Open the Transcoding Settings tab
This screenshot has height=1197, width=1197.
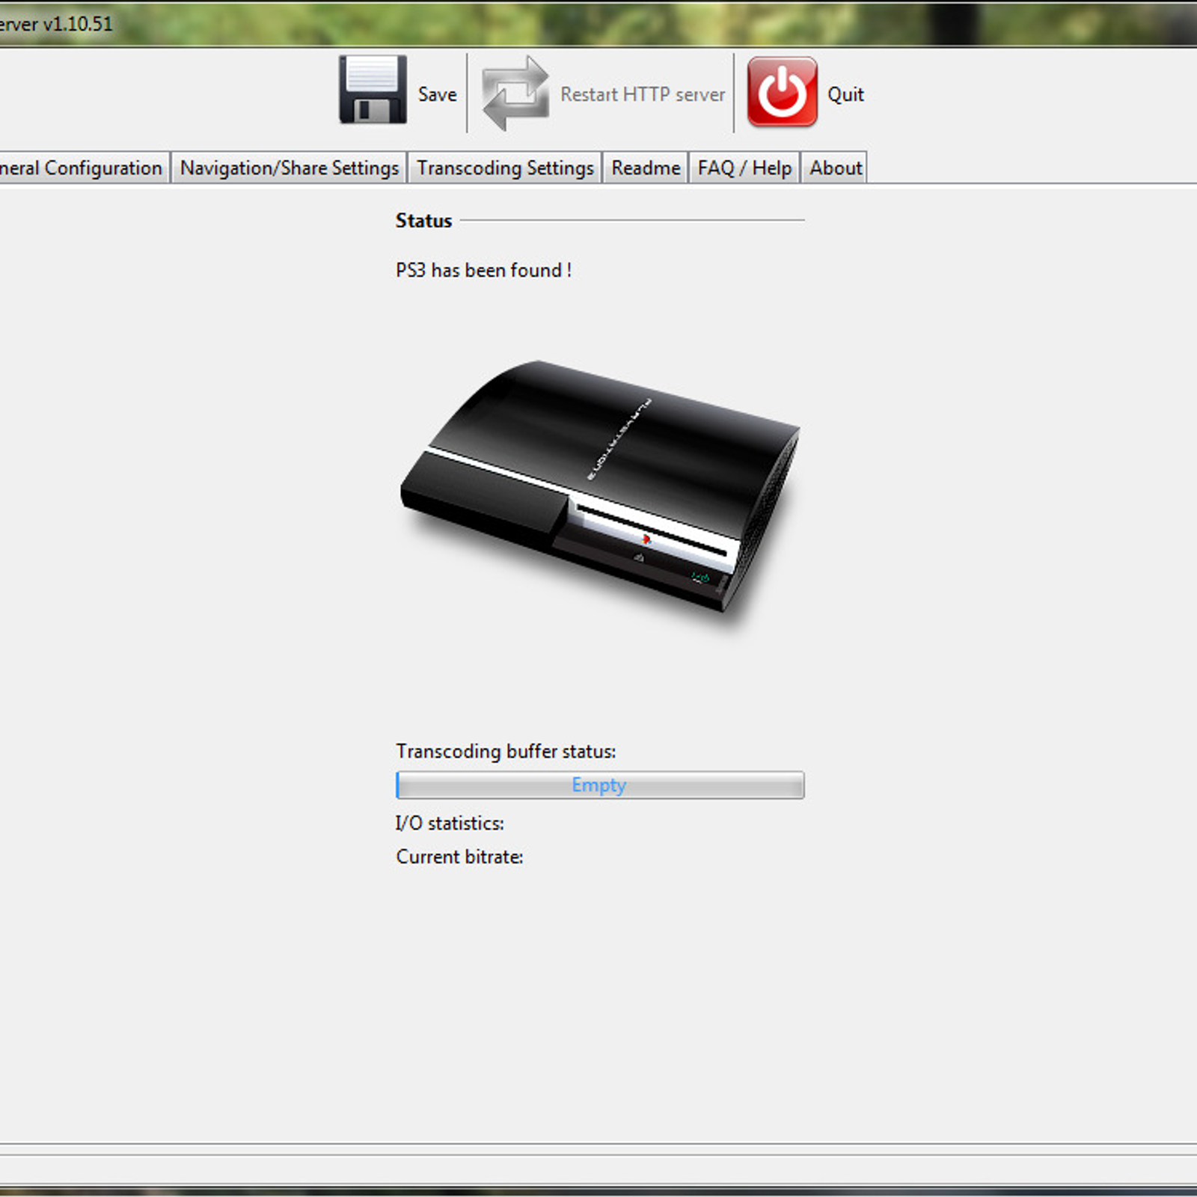point(505,168)
